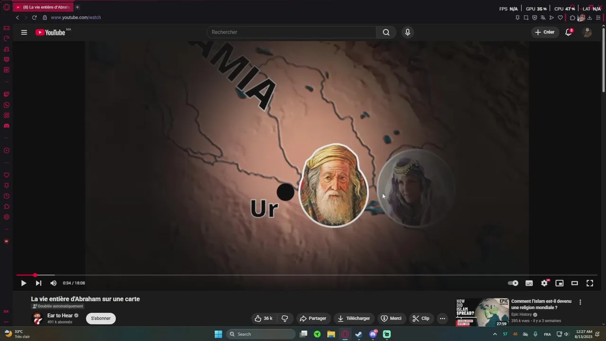The height and width of the screenshot is (341, 606).
Task: Show hidden system tray icons
Action: click(495, 334)
